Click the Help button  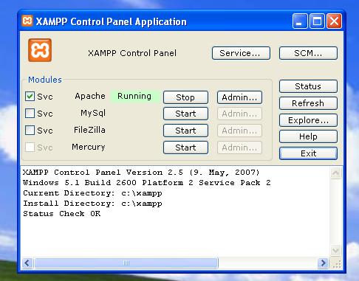pos(308,136)
